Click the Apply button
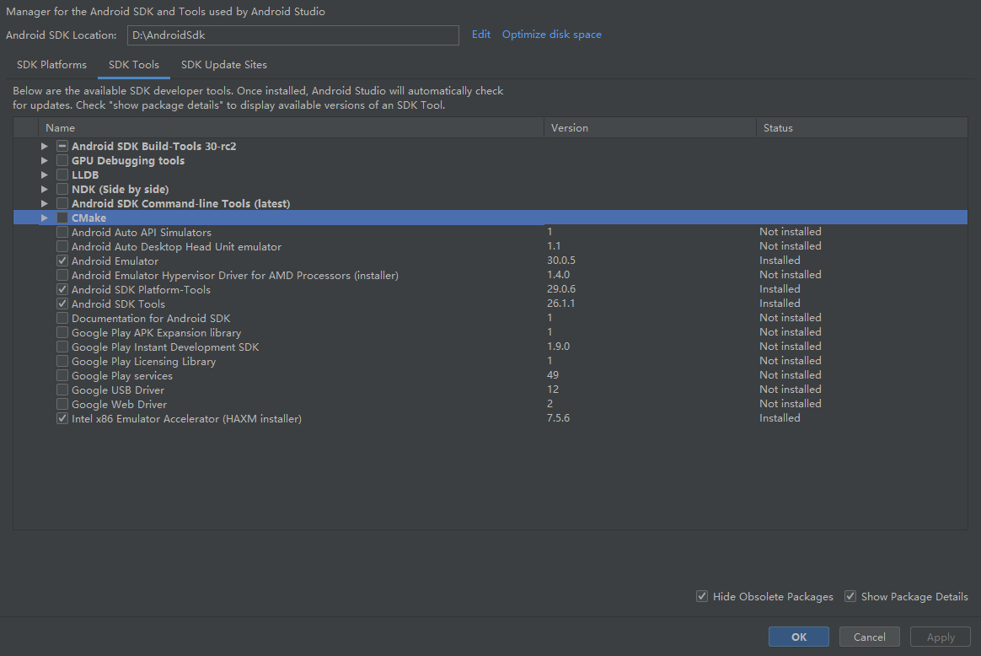Screen dimensions: 981x656 pos(941,637)
